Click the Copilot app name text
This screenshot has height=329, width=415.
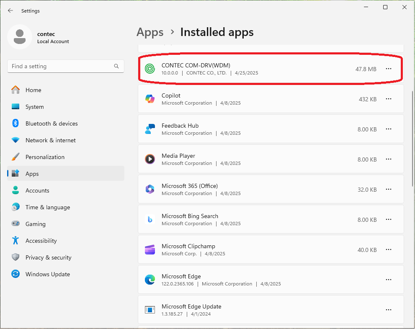coord(171,95)
